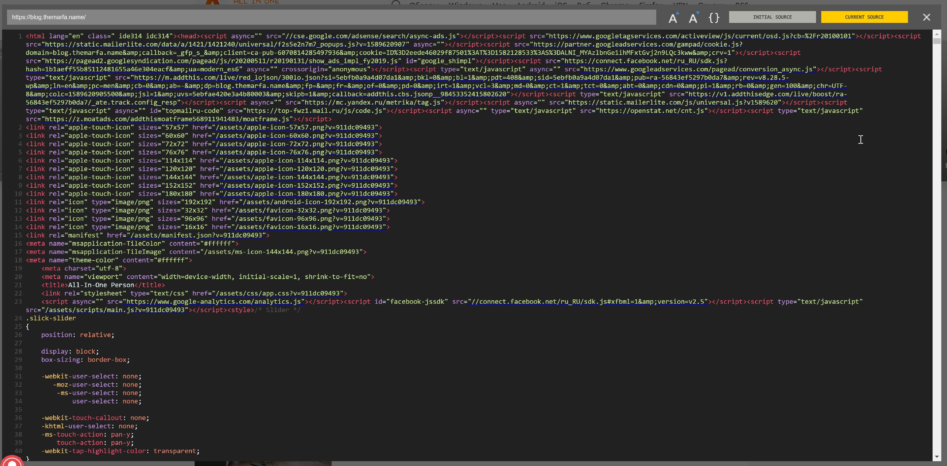Focus the URL field showing blog.themarfa.name
Image resolution: width=947 pixels, height=466 pixels.
point(331,17)
